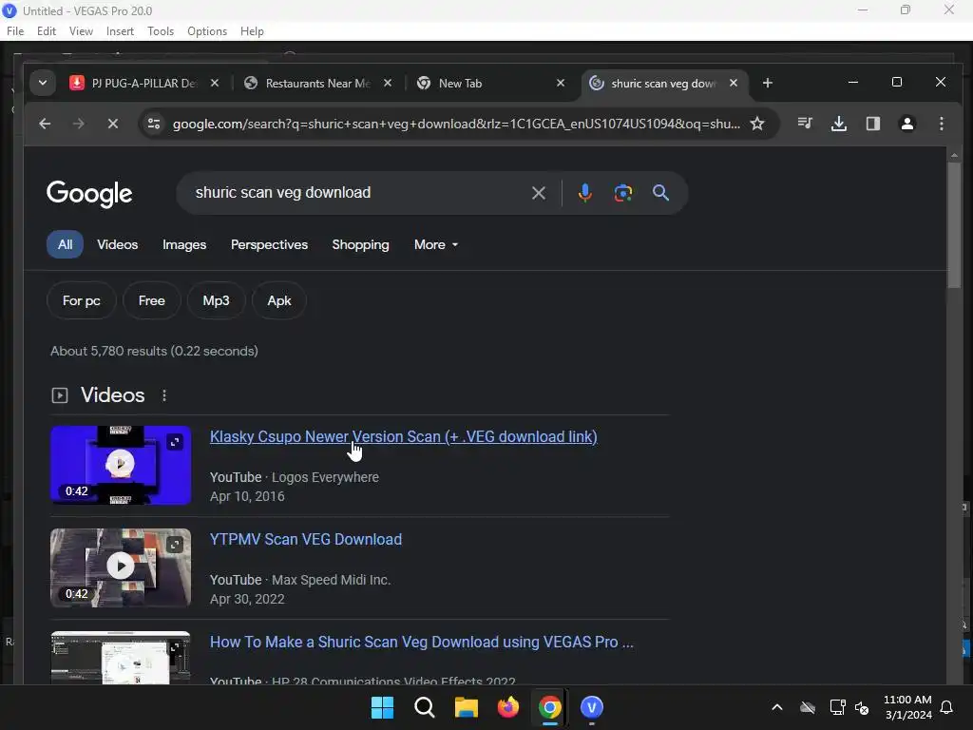The width and height of the screenshot is (973, 730).
Task: Click Chrome forward arrow button
Action: 78,124
